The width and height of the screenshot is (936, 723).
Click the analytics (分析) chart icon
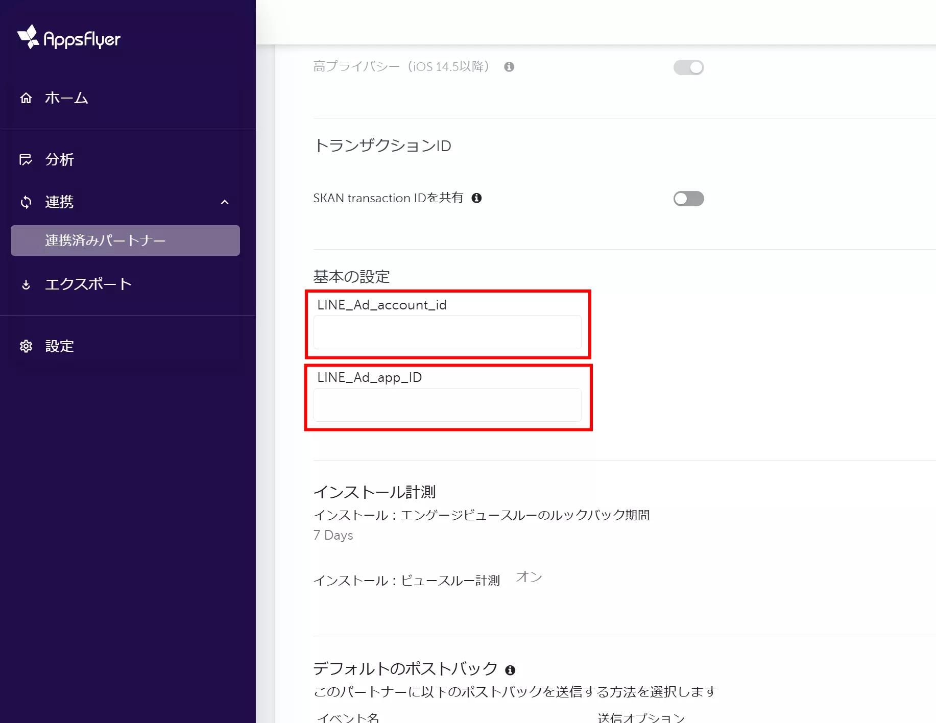coord(26,160)
